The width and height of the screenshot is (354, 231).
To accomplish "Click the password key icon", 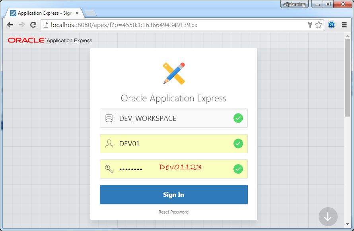I will [x=109, y=169].
